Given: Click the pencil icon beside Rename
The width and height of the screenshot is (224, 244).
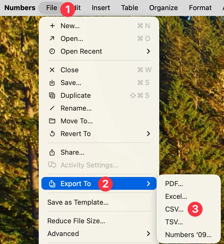Looking at the screenshot, I should [52, 108].
